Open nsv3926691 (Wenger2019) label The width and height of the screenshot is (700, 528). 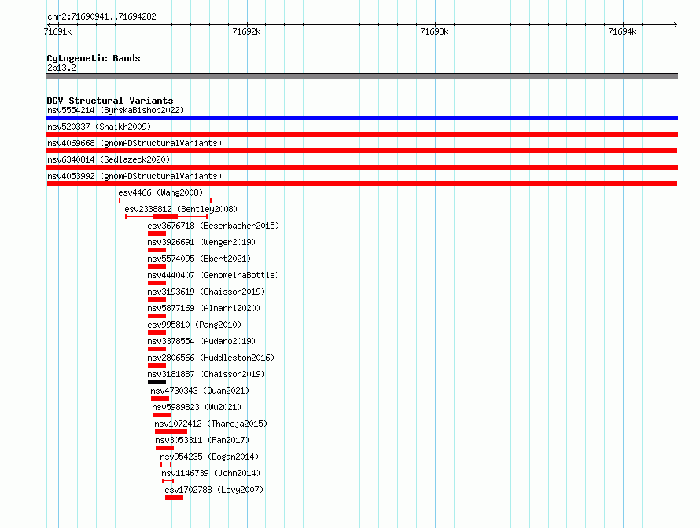point(201,242)
